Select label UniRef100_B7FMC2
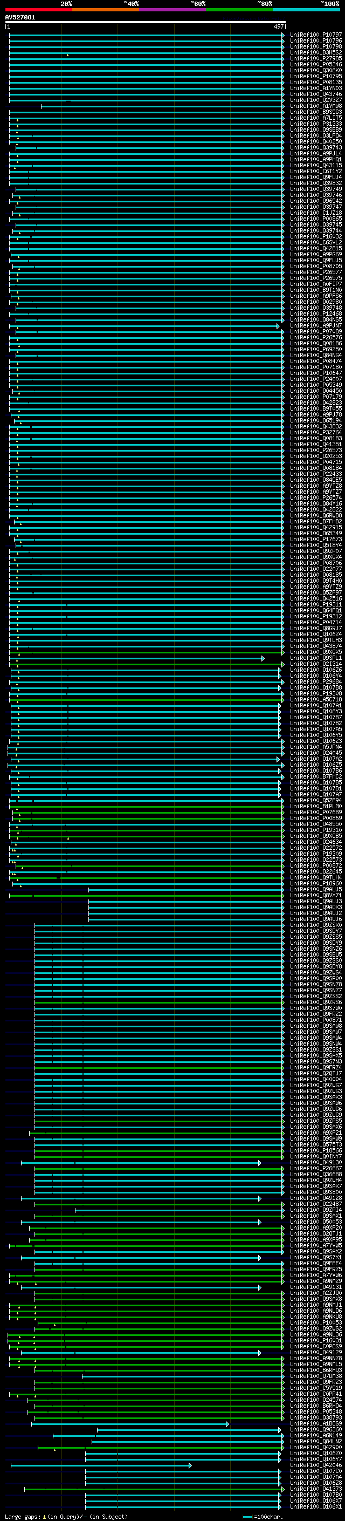 coord(316,776)
